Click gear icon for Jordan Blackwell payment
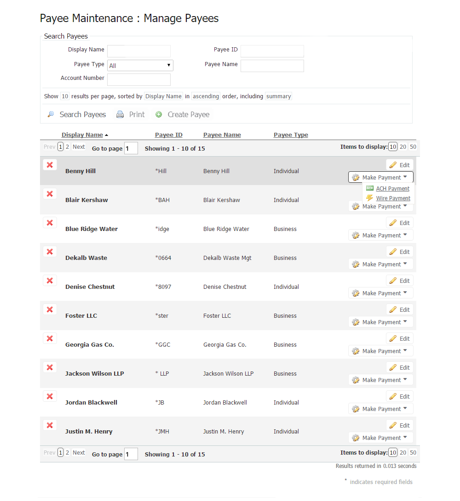 click(356, 409)
